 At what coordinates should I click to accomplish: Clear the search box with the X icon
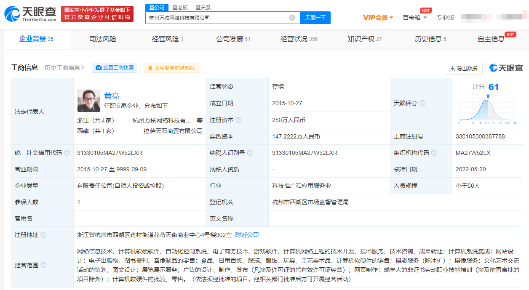click(x=292, y=18)
